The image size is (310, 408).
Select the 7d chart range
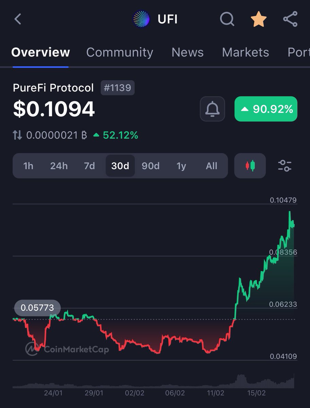coord(89,166)
